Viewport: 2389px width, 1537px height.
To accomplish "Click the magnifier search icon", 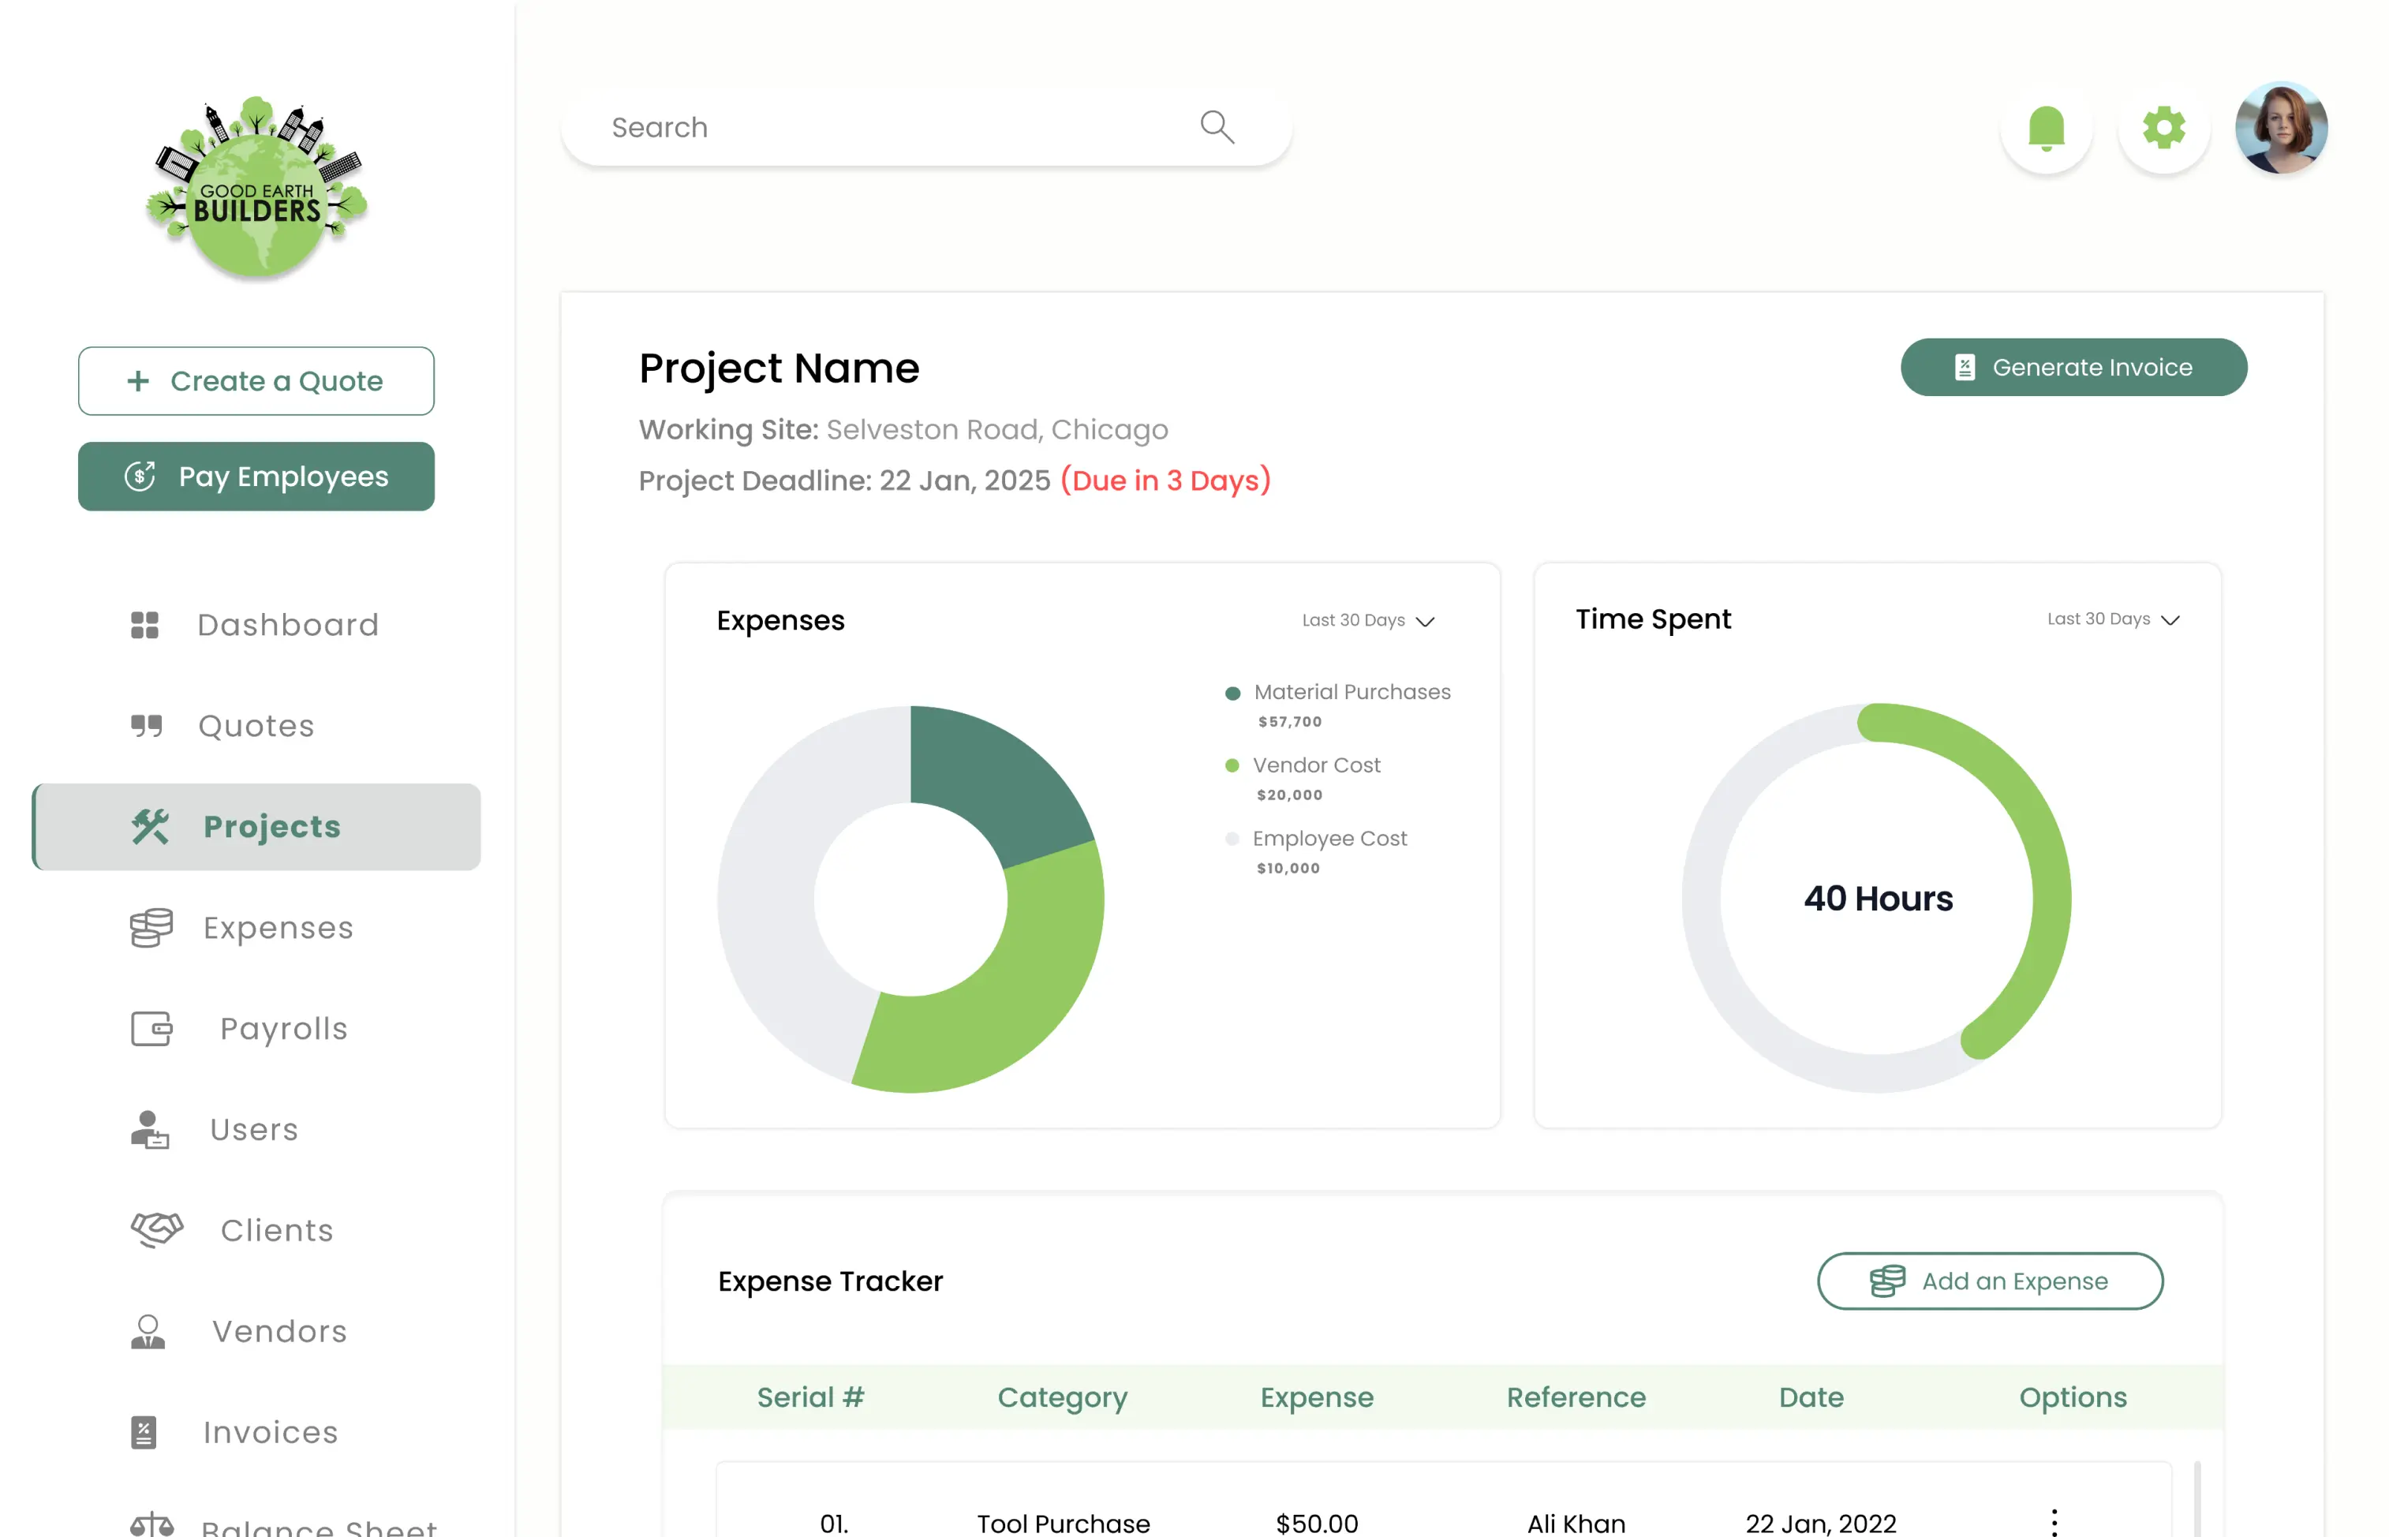I will pos(1217,127).
